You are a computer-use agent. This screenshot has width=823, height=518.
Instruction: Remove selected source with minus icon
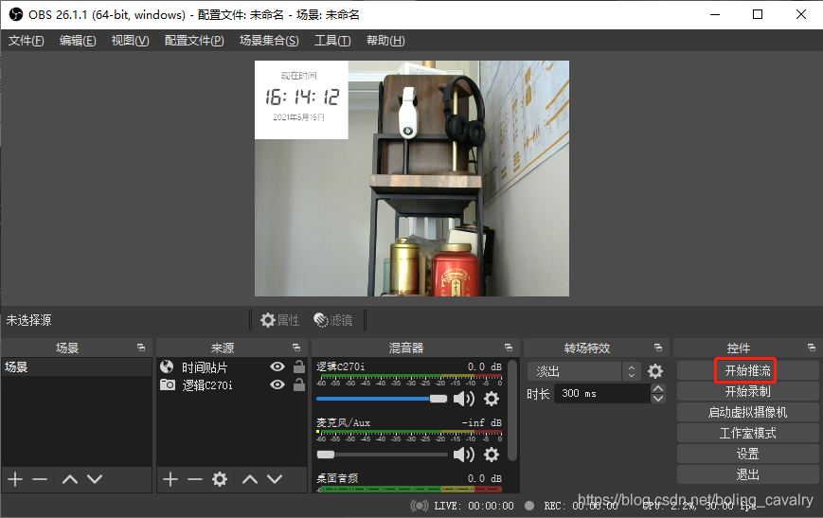click(x=195, y=479)
